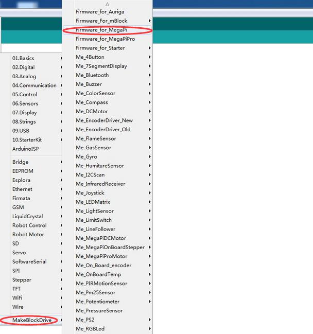Choose Me_MegaPiOnBoardStepper item
This screenshot has height=334, width=313.
tap(108, 247)
